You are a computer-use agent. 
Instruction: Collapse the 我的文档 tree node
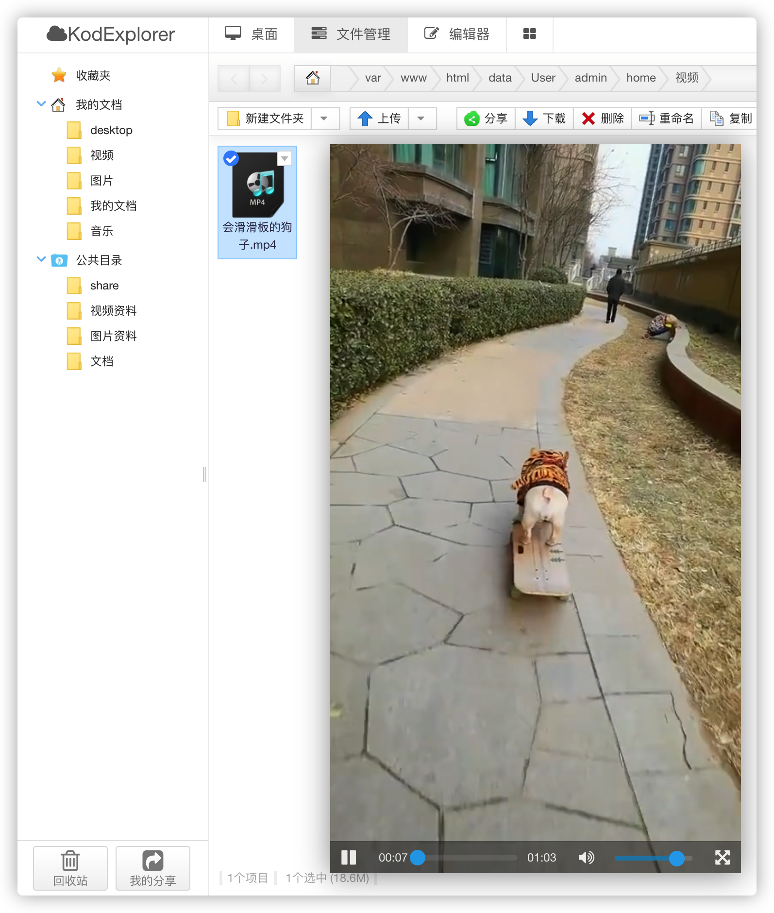pos(41,104)
